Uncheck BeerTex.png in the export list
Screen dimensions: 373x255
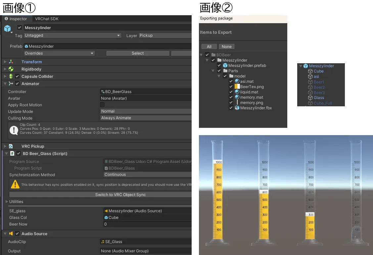(x=231, y=87)
